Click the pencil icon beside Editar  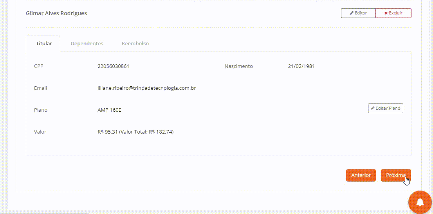tap(352, 13)
